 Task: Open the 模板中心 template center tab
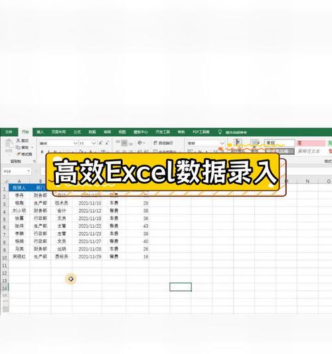[x=141, y=132]
